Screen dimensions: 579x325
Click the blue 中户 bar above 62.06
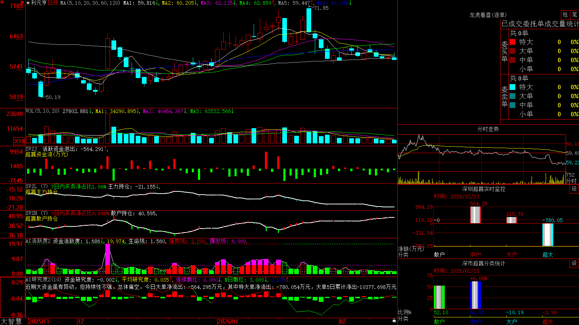(476, 295)
